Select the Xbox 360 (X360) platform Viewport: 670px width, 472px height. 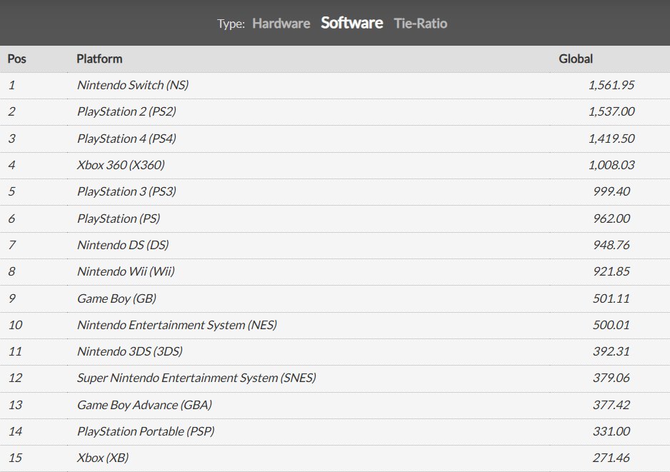pyautogui.click(x=121, y=165)
